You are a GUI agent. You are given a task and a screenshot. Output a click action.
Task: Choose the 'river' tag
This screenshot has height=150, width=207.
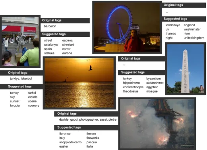[x=187, y=34]
